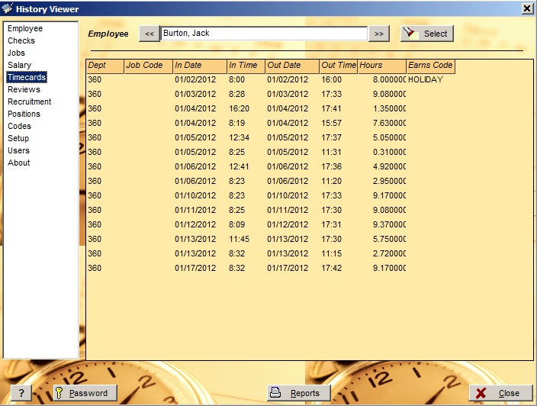Screen dimensions: 537x406
Task: Click Hours value 8.000000
Action: [389, 79]
